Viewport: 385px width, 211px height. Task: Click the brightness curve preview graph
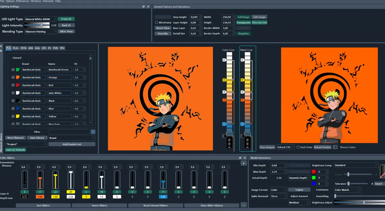pos(382,172)
